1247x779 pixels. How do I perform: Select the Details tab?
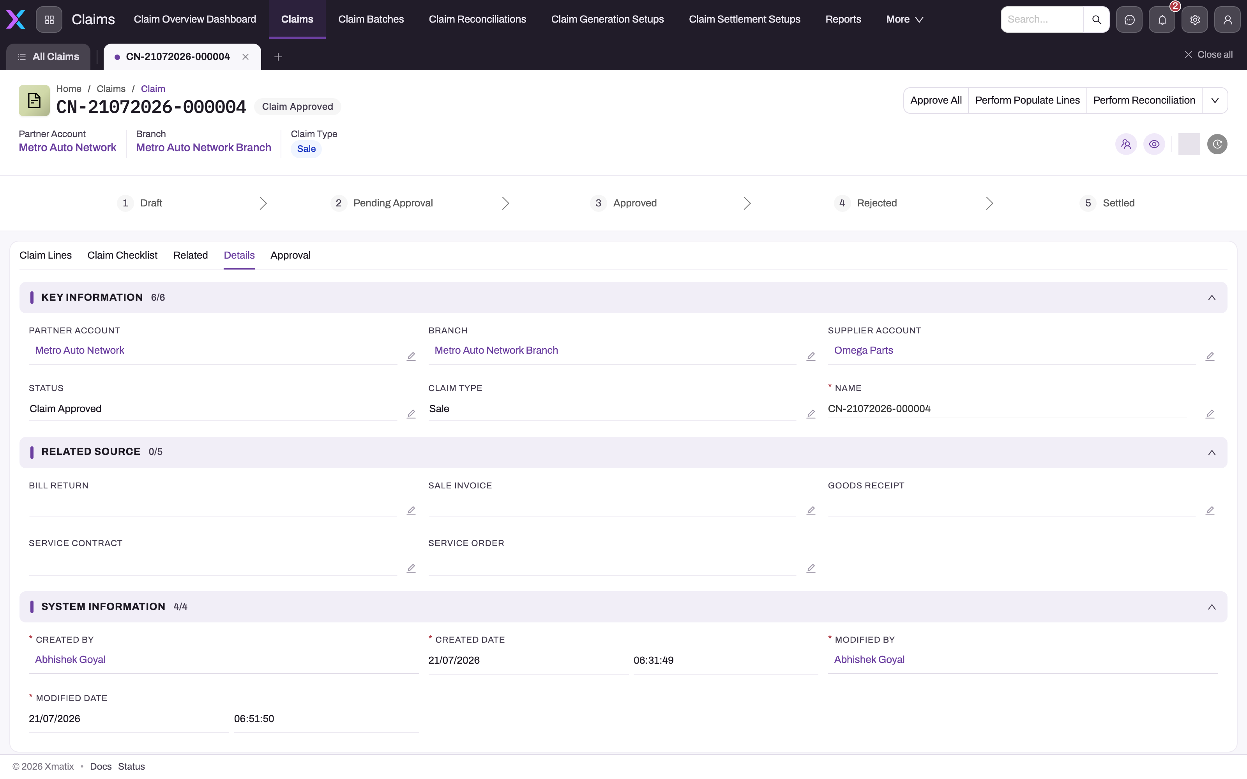pos(239,256)
